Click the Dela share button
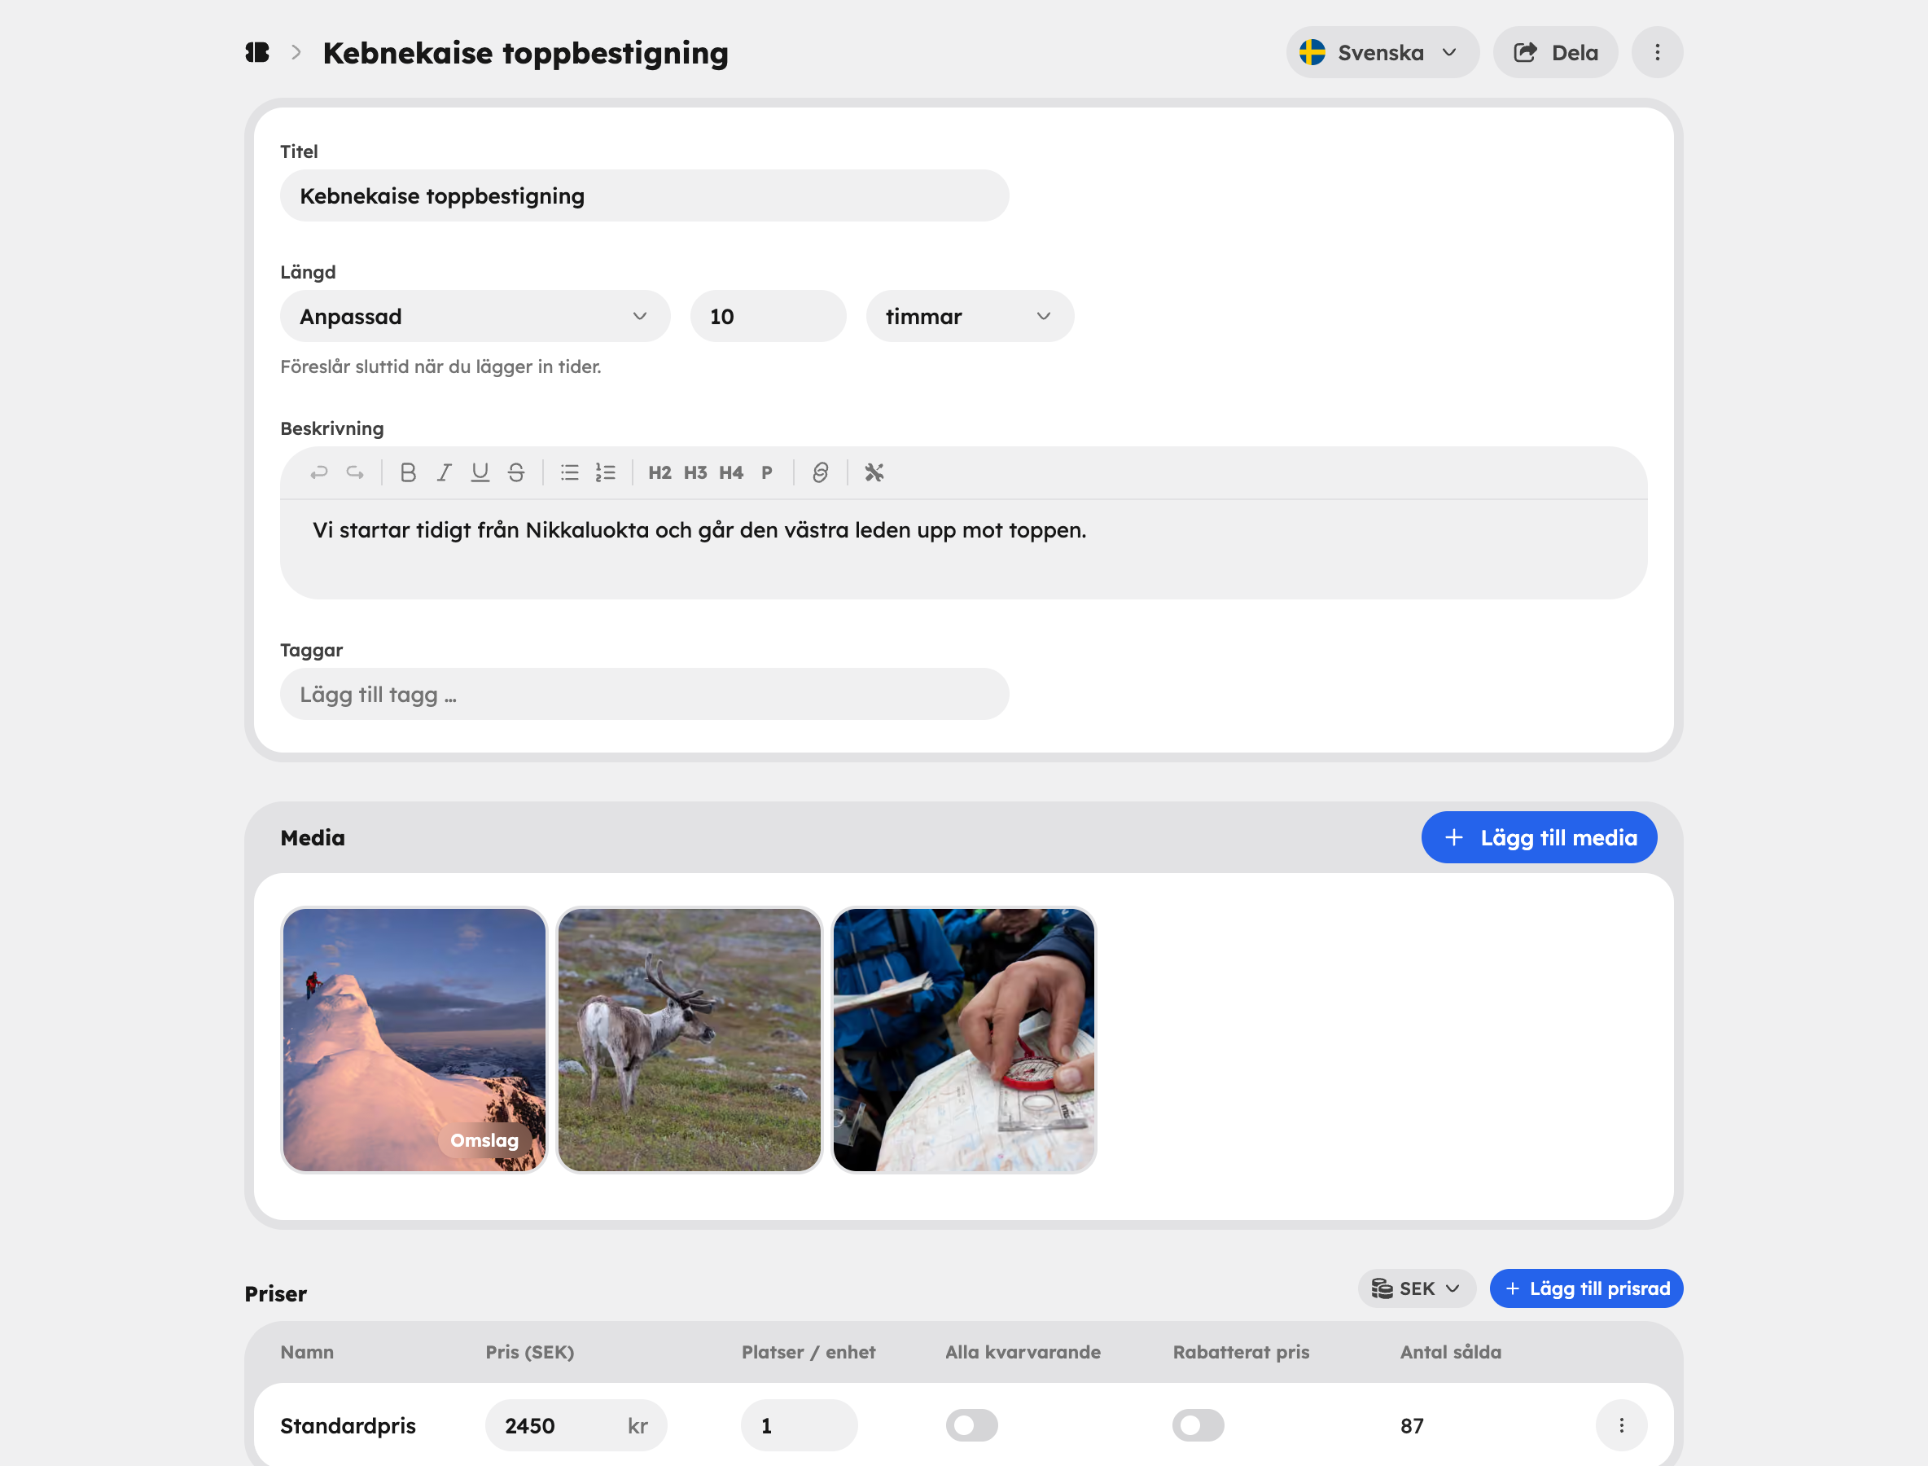Image resolution: width=1928 pixels, height=1466 pixels. click(1555, 52)
